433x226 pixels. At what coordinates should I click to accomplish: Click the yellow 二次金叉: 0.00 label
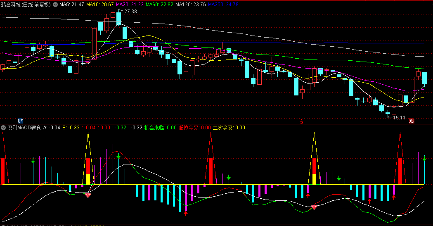coord(229,128)
